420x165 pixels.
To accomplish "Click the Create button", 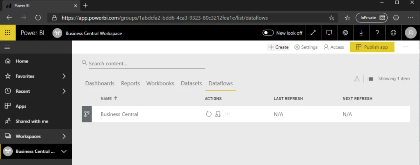I will pos(278,47).
